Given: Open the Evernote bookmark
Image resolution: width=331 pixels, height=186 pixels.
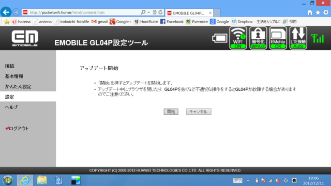Looking at the screenshot, I should (x=197, y=22).
